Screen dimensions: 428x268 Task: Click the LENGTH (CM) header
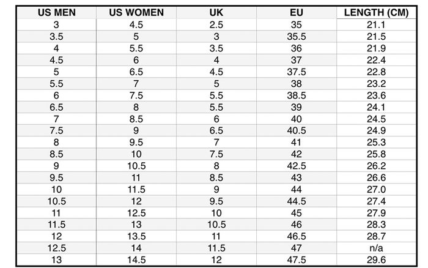tap(376, 13)
